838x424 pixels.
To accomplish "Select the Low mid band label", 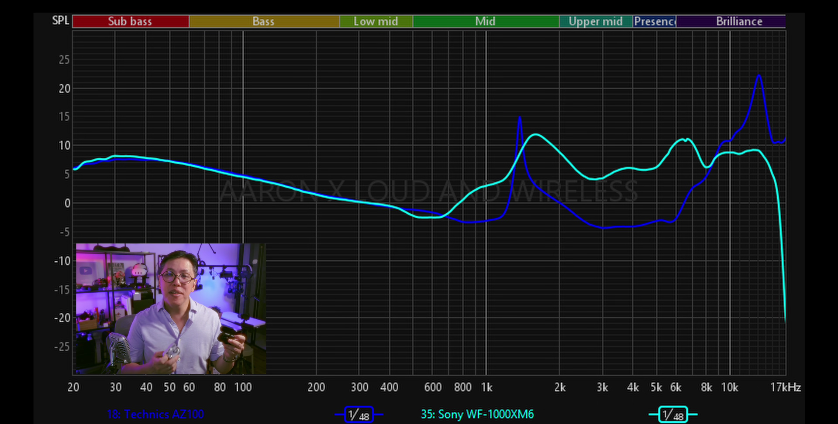I will click(376, 21).
